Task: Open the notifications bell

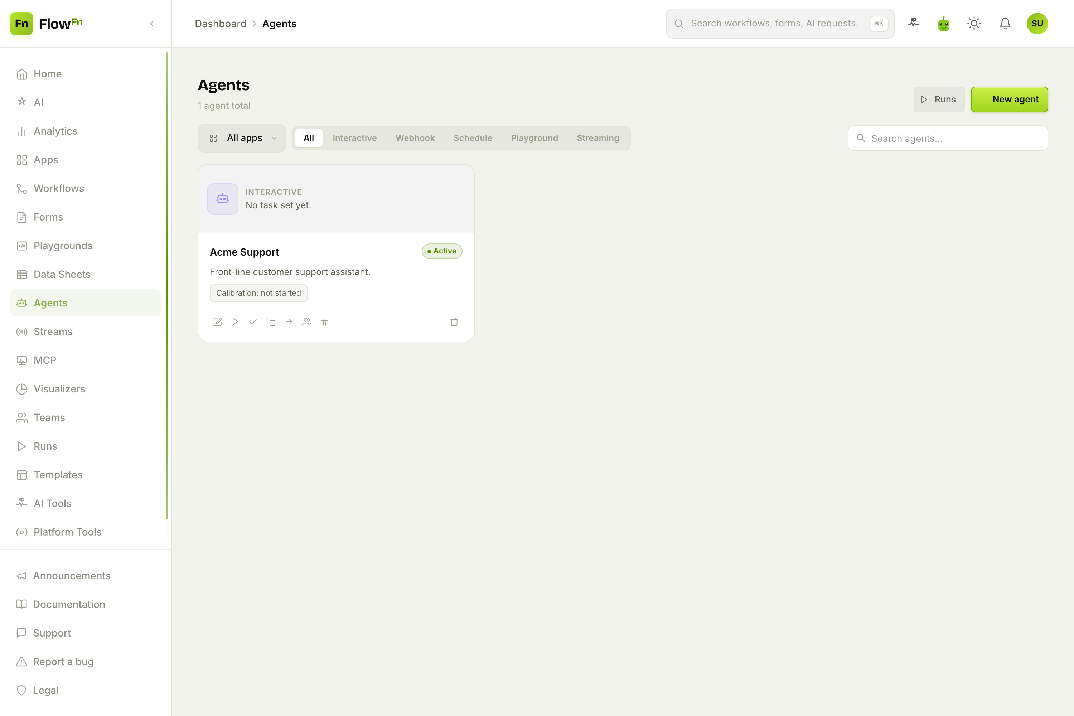Action: [x=1005, y=24]
